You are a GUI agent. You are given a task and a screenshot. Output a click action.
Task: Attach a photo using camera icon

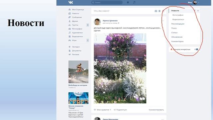(x=156, y=11)
